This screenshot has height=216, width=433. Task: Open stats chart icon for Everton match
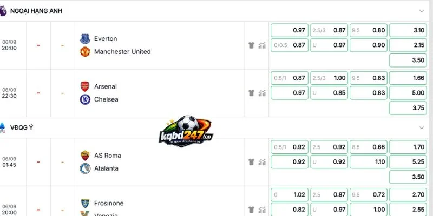(262, 45)
